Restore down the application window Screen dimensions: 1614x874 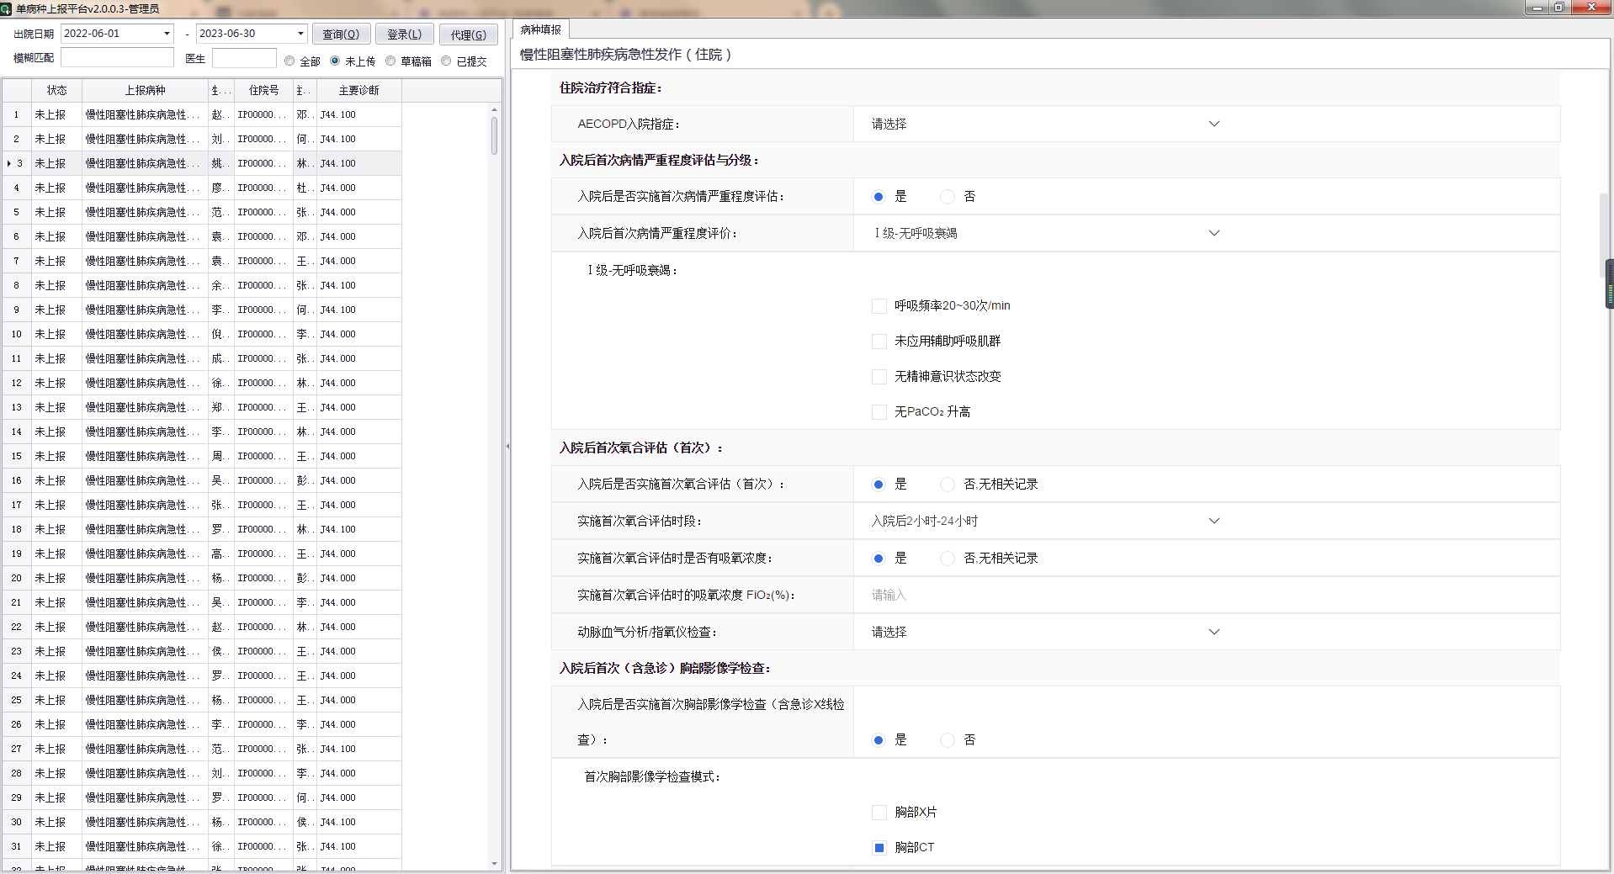tap(1558, 8)
